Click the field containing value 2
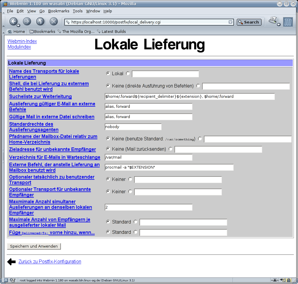The width and height of the screenshot is (298, 284). pos(149,207)
